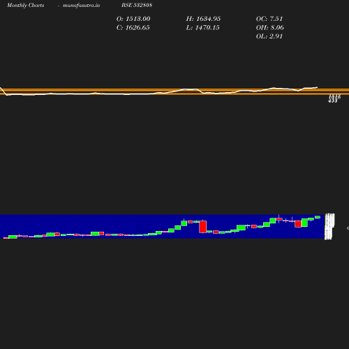Select the close price C: 1626.65
Screen dimensions: 349x349
click(x=133, y=28)
